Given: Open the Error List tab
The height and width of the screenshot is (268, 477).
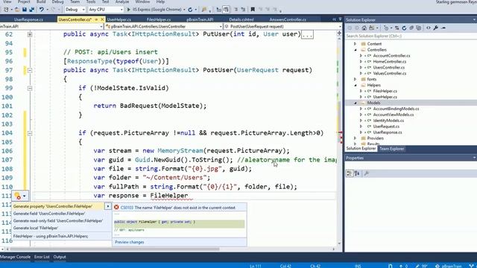Looking at the screenshot, I should coord(42,257).
